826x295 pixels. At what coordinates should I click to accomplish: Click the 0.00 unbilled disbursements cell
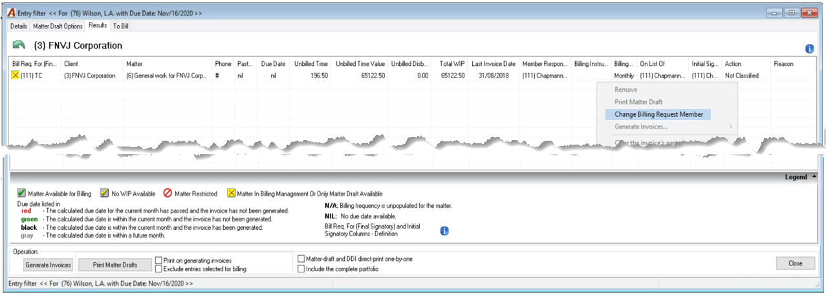(410, 76)
